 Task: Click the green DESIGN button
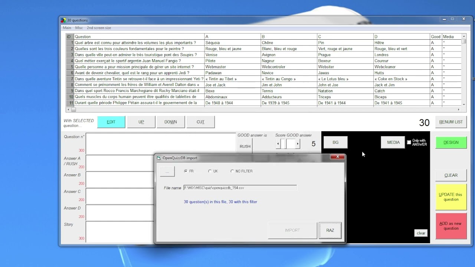(x=451, y=142)
